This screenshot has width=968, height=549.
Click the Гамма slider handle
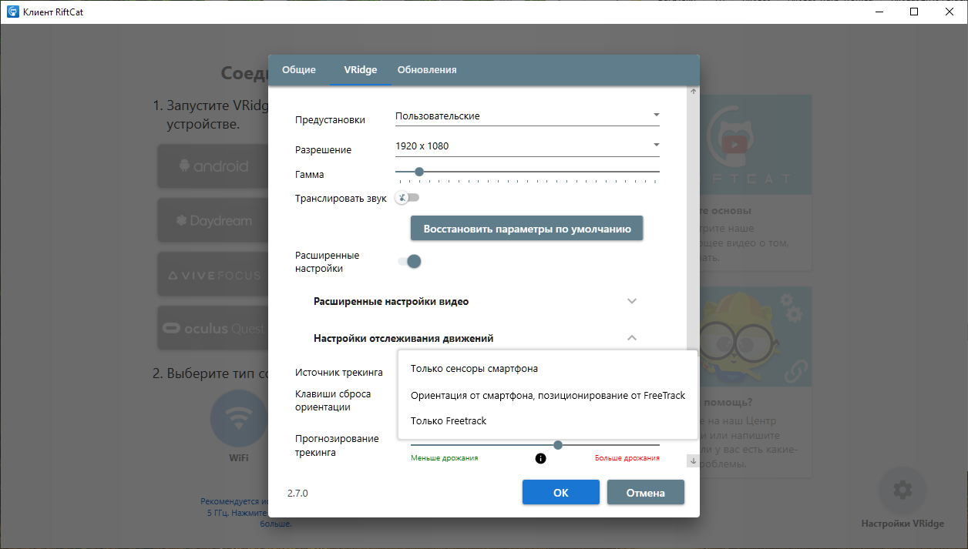pyautogui.click(x=418, y=172)
